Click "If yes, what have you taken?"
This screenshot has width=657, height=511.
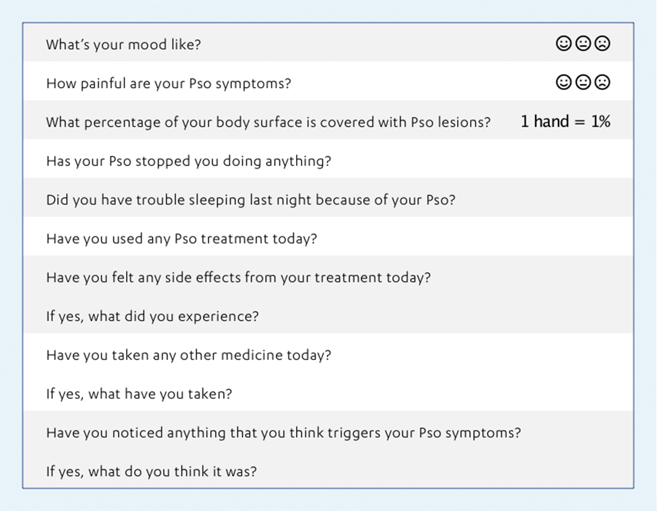tap(139, 394)
